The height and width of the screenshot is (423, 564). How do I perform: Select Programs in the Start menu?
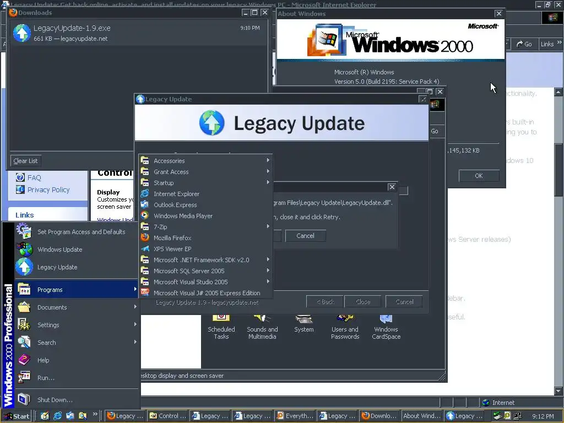click(76, 290)
